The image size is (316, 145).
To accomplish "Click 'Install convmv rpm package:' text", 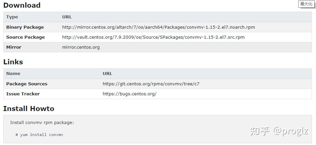I will (x=42, y=123).
